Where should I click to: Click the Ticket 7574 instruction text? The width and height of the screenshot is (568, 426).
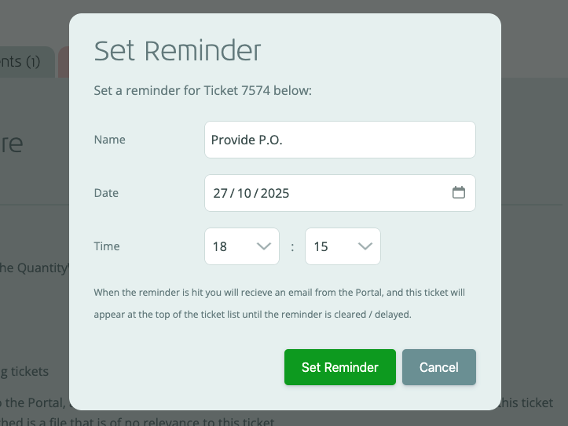(x=203, y=91)
